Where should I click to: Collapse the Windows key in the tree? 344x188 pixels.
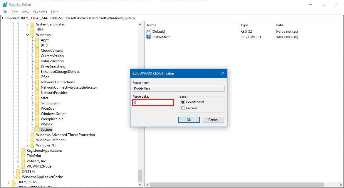(x=27, y=35)
